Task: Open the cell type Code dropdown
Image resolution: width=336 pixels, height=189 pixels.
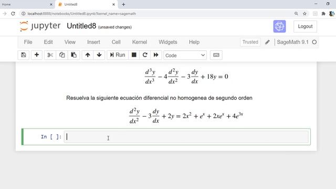Action: point(185,55)
